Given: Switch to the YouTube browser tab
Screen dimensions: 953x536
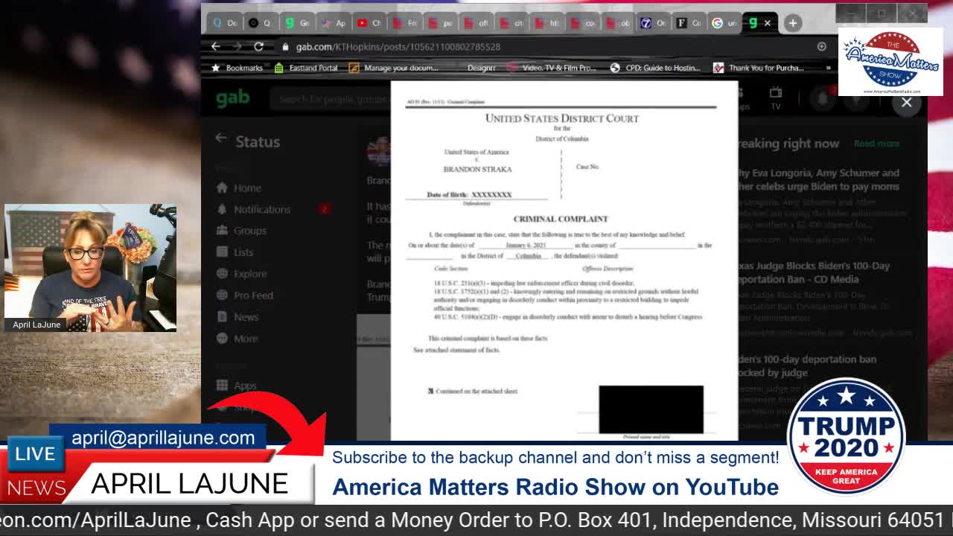Looking at the screenshot, I should (369, 23).
